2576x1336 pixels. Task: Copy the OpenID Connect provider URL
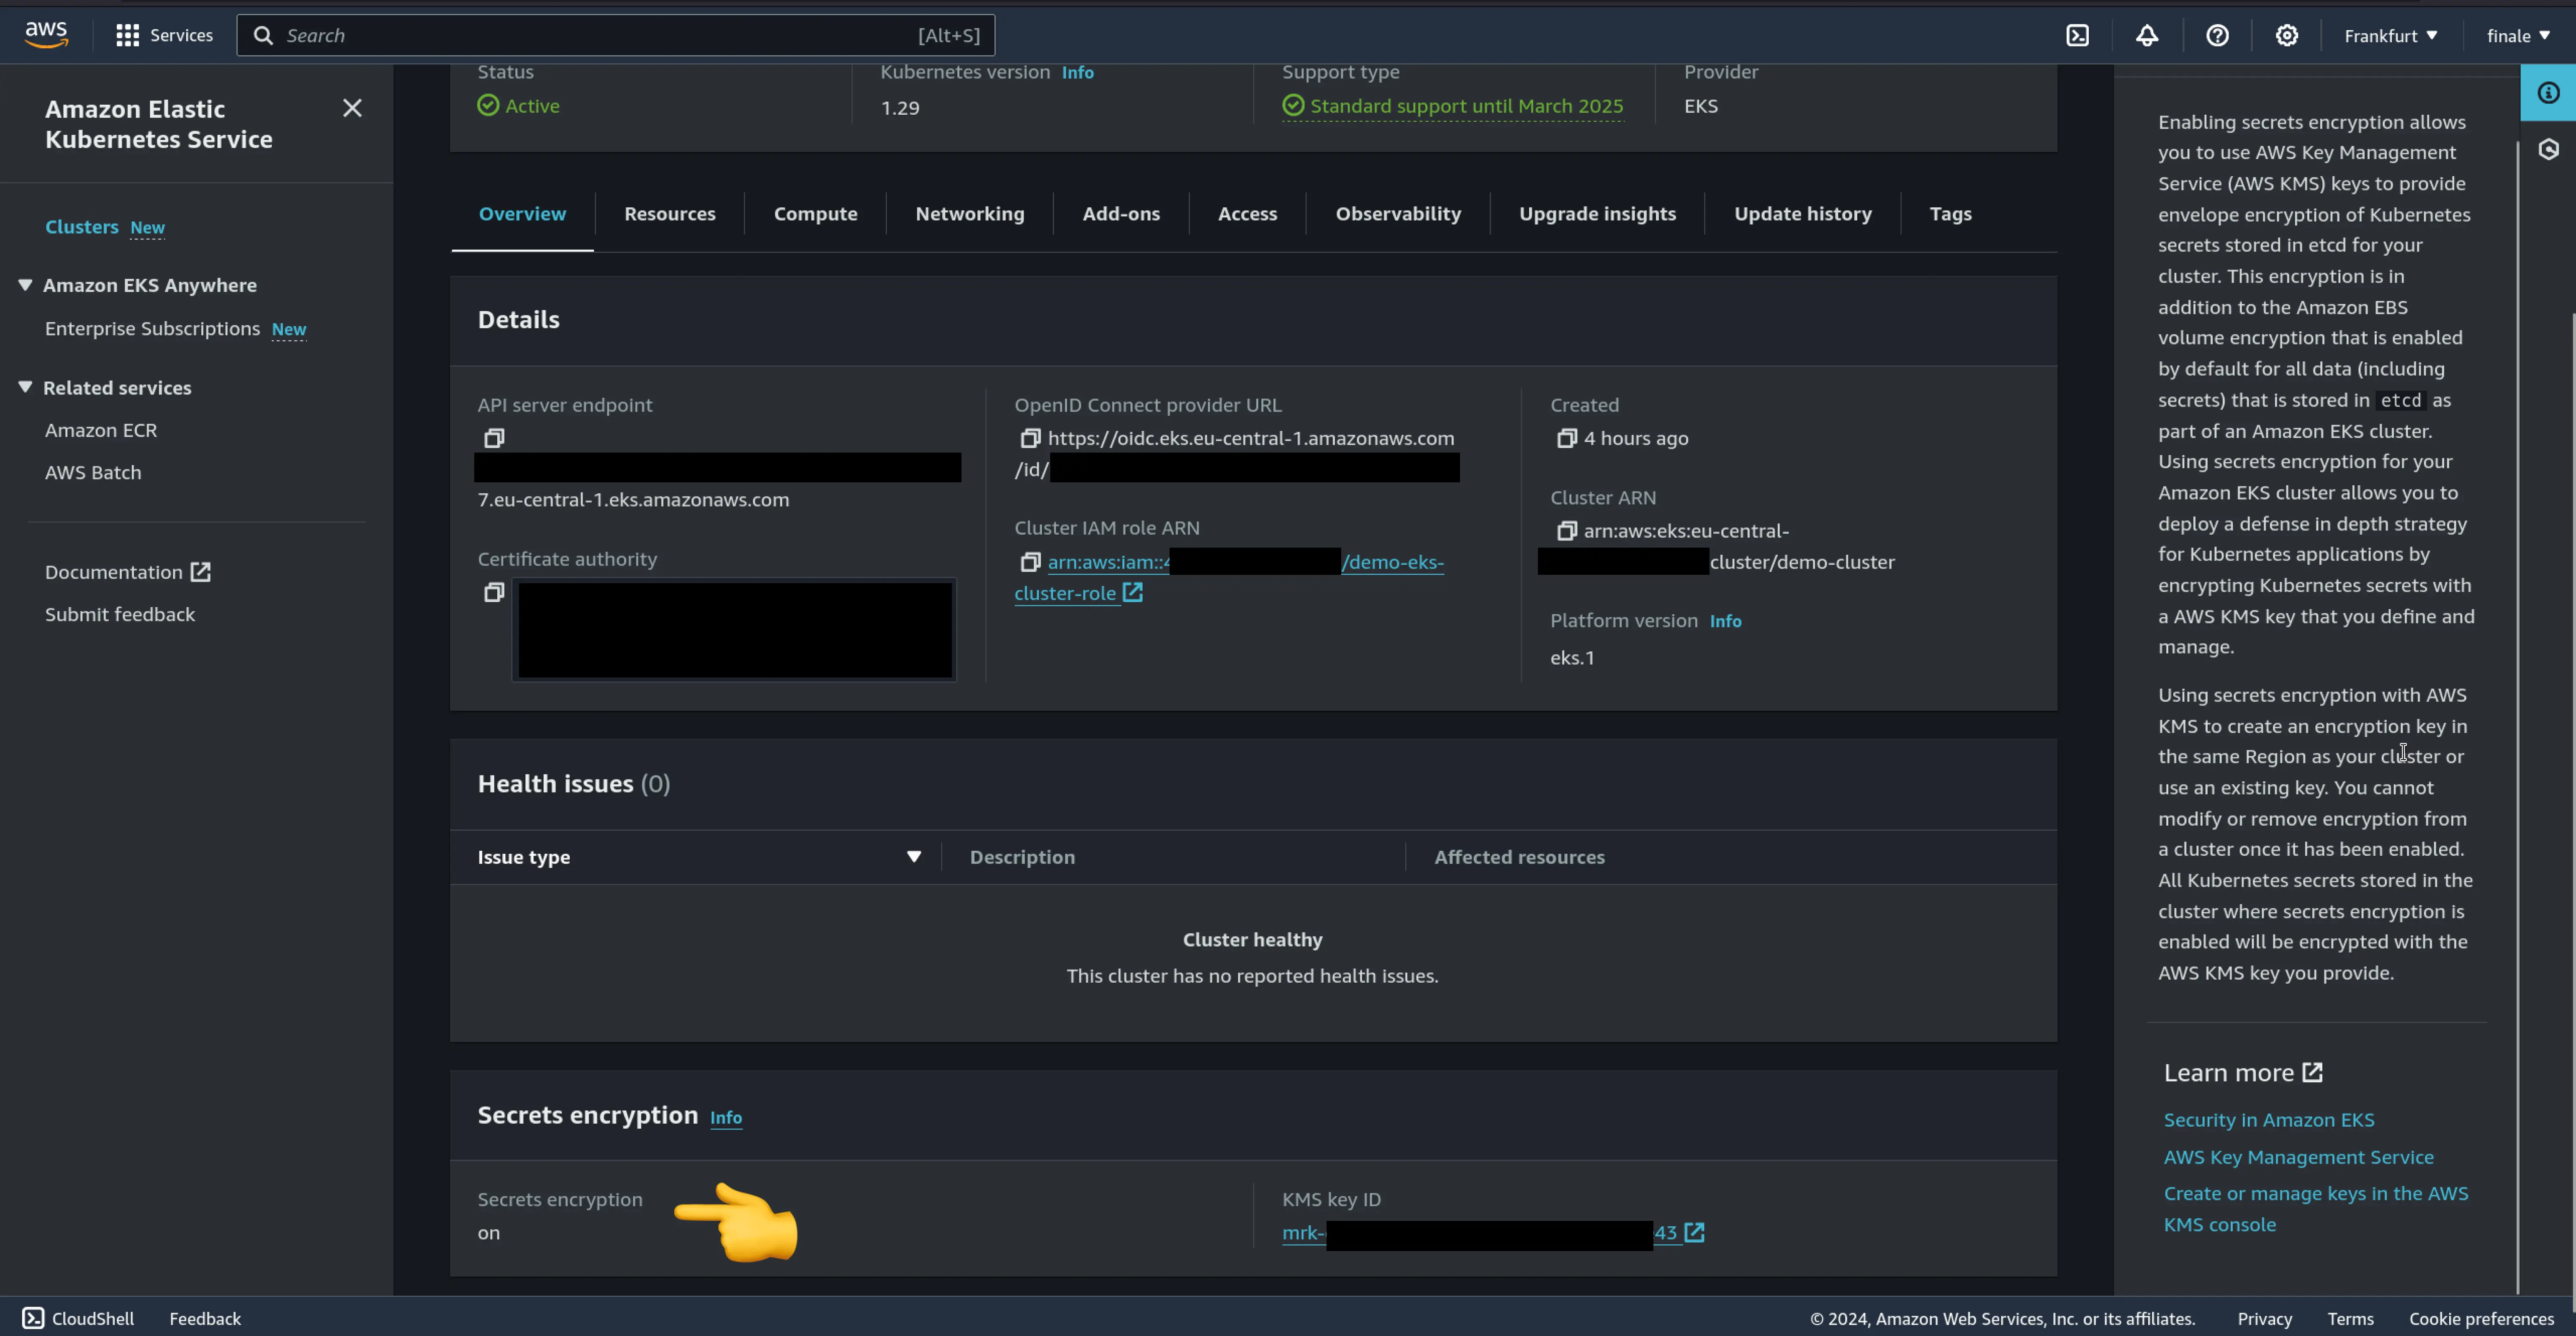1030,438
